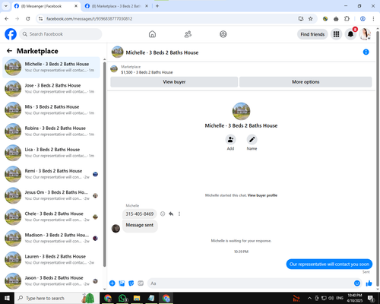Open the Windows Start menu
This screenshot has width=380, height=304.
[7, 298]
